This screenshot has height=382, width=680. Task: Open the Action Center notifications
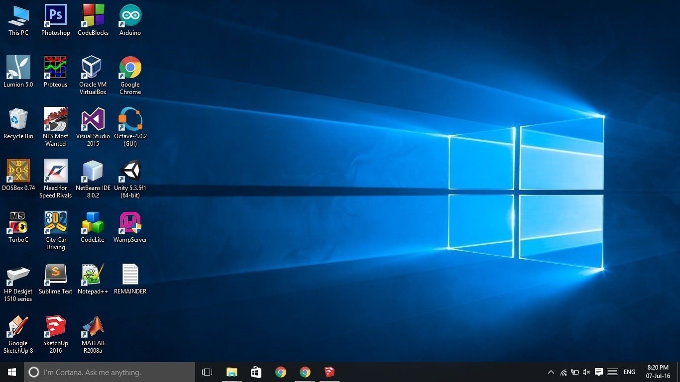point(599,372)
